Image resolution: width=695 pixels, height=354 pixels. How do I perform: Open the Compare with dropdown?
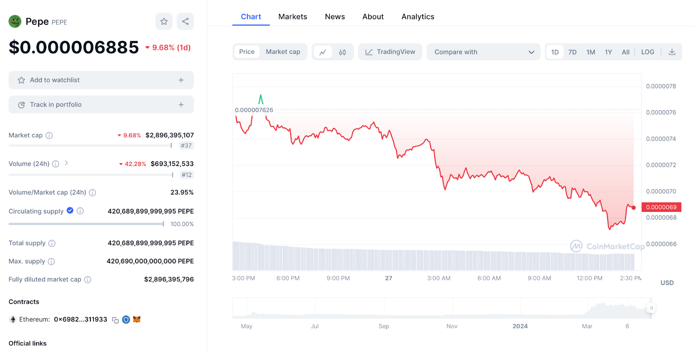pos(483,52)
